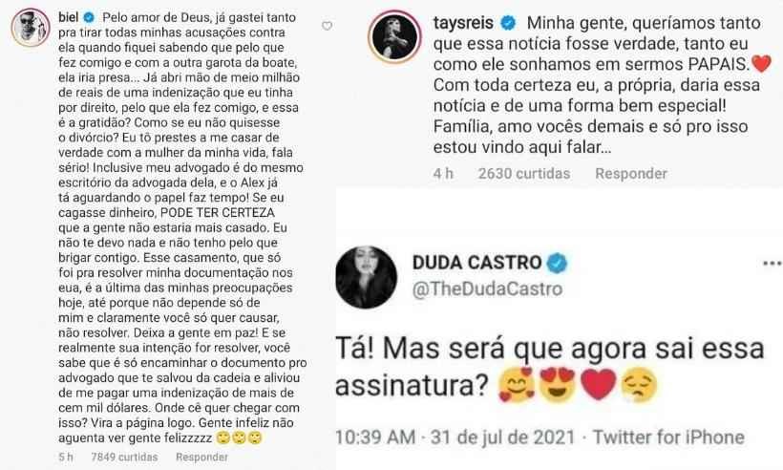783x470 pixels.
Task: Click Duda Castro's verified badge
Action: 557,263
